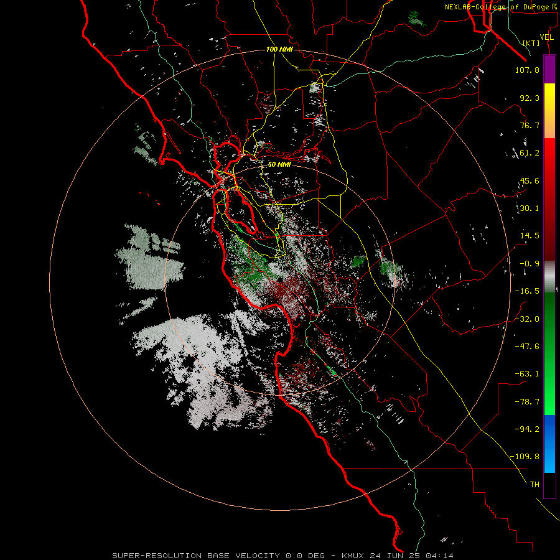Click the 45.6 legend value
The height and width of the screenshot is (560, 560).
[530, 180]
